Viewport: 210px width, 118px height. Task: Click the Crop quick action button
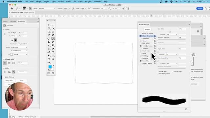[22, 81]
